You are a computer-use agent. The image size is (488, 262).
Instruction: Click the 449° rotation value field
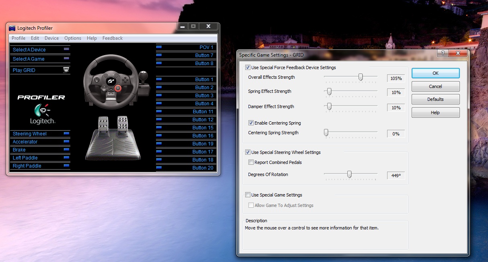pyautogui.click(x=396, y=176)
